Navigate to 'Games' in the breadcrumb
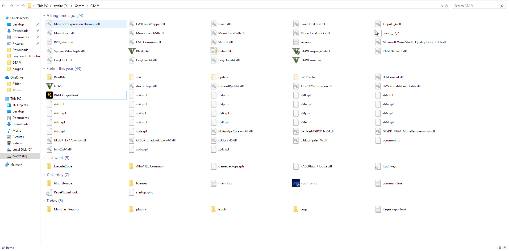 pos(80,6)
